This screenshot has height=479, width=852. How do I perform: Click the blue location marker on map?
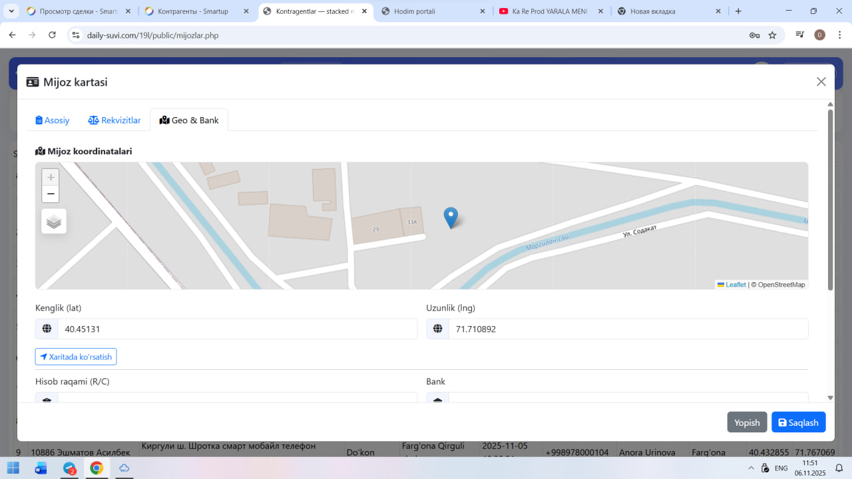coord(451,218)
